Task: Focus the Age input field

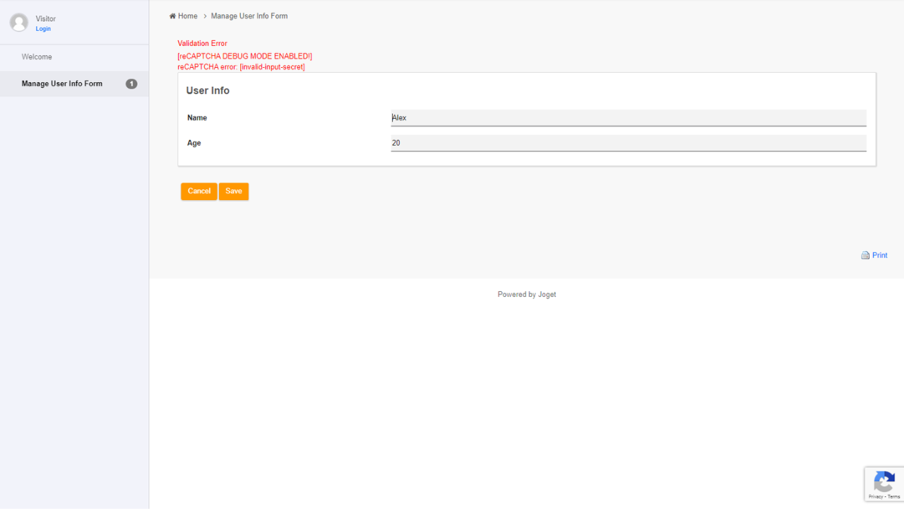Action: pos(628,143)
